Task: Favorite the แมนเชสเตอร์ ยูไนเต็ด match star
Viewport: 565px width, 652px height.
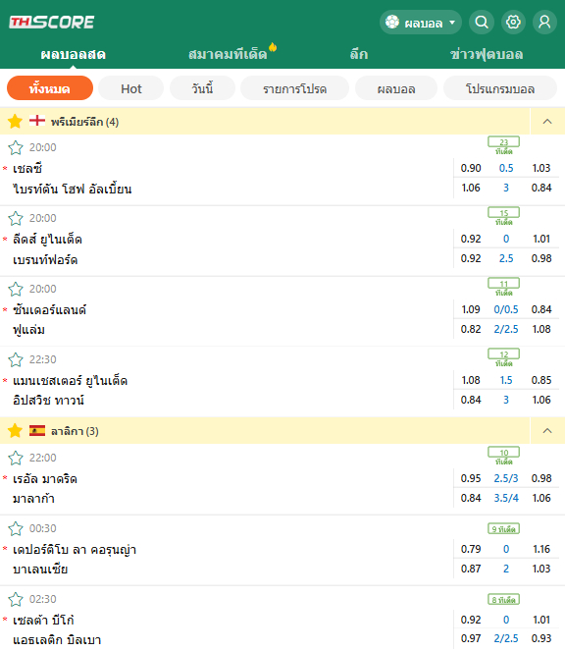Action: 16,359
